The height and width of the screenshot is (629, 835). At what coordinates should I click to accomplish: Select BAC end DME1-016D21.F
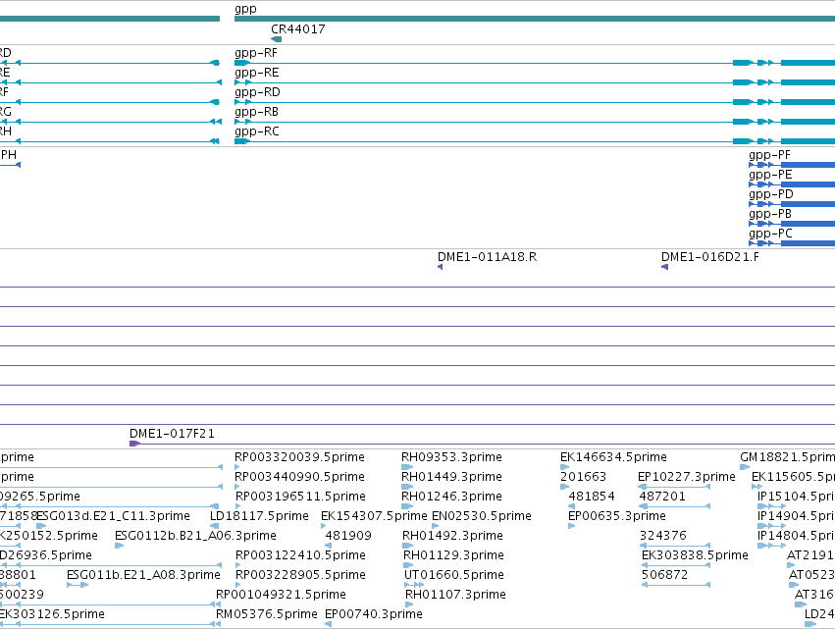coord(709,257)
